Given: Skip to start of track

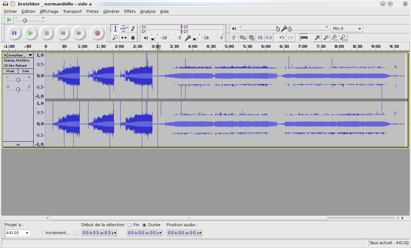Looking at the screenshot, I should coord(63,33).
